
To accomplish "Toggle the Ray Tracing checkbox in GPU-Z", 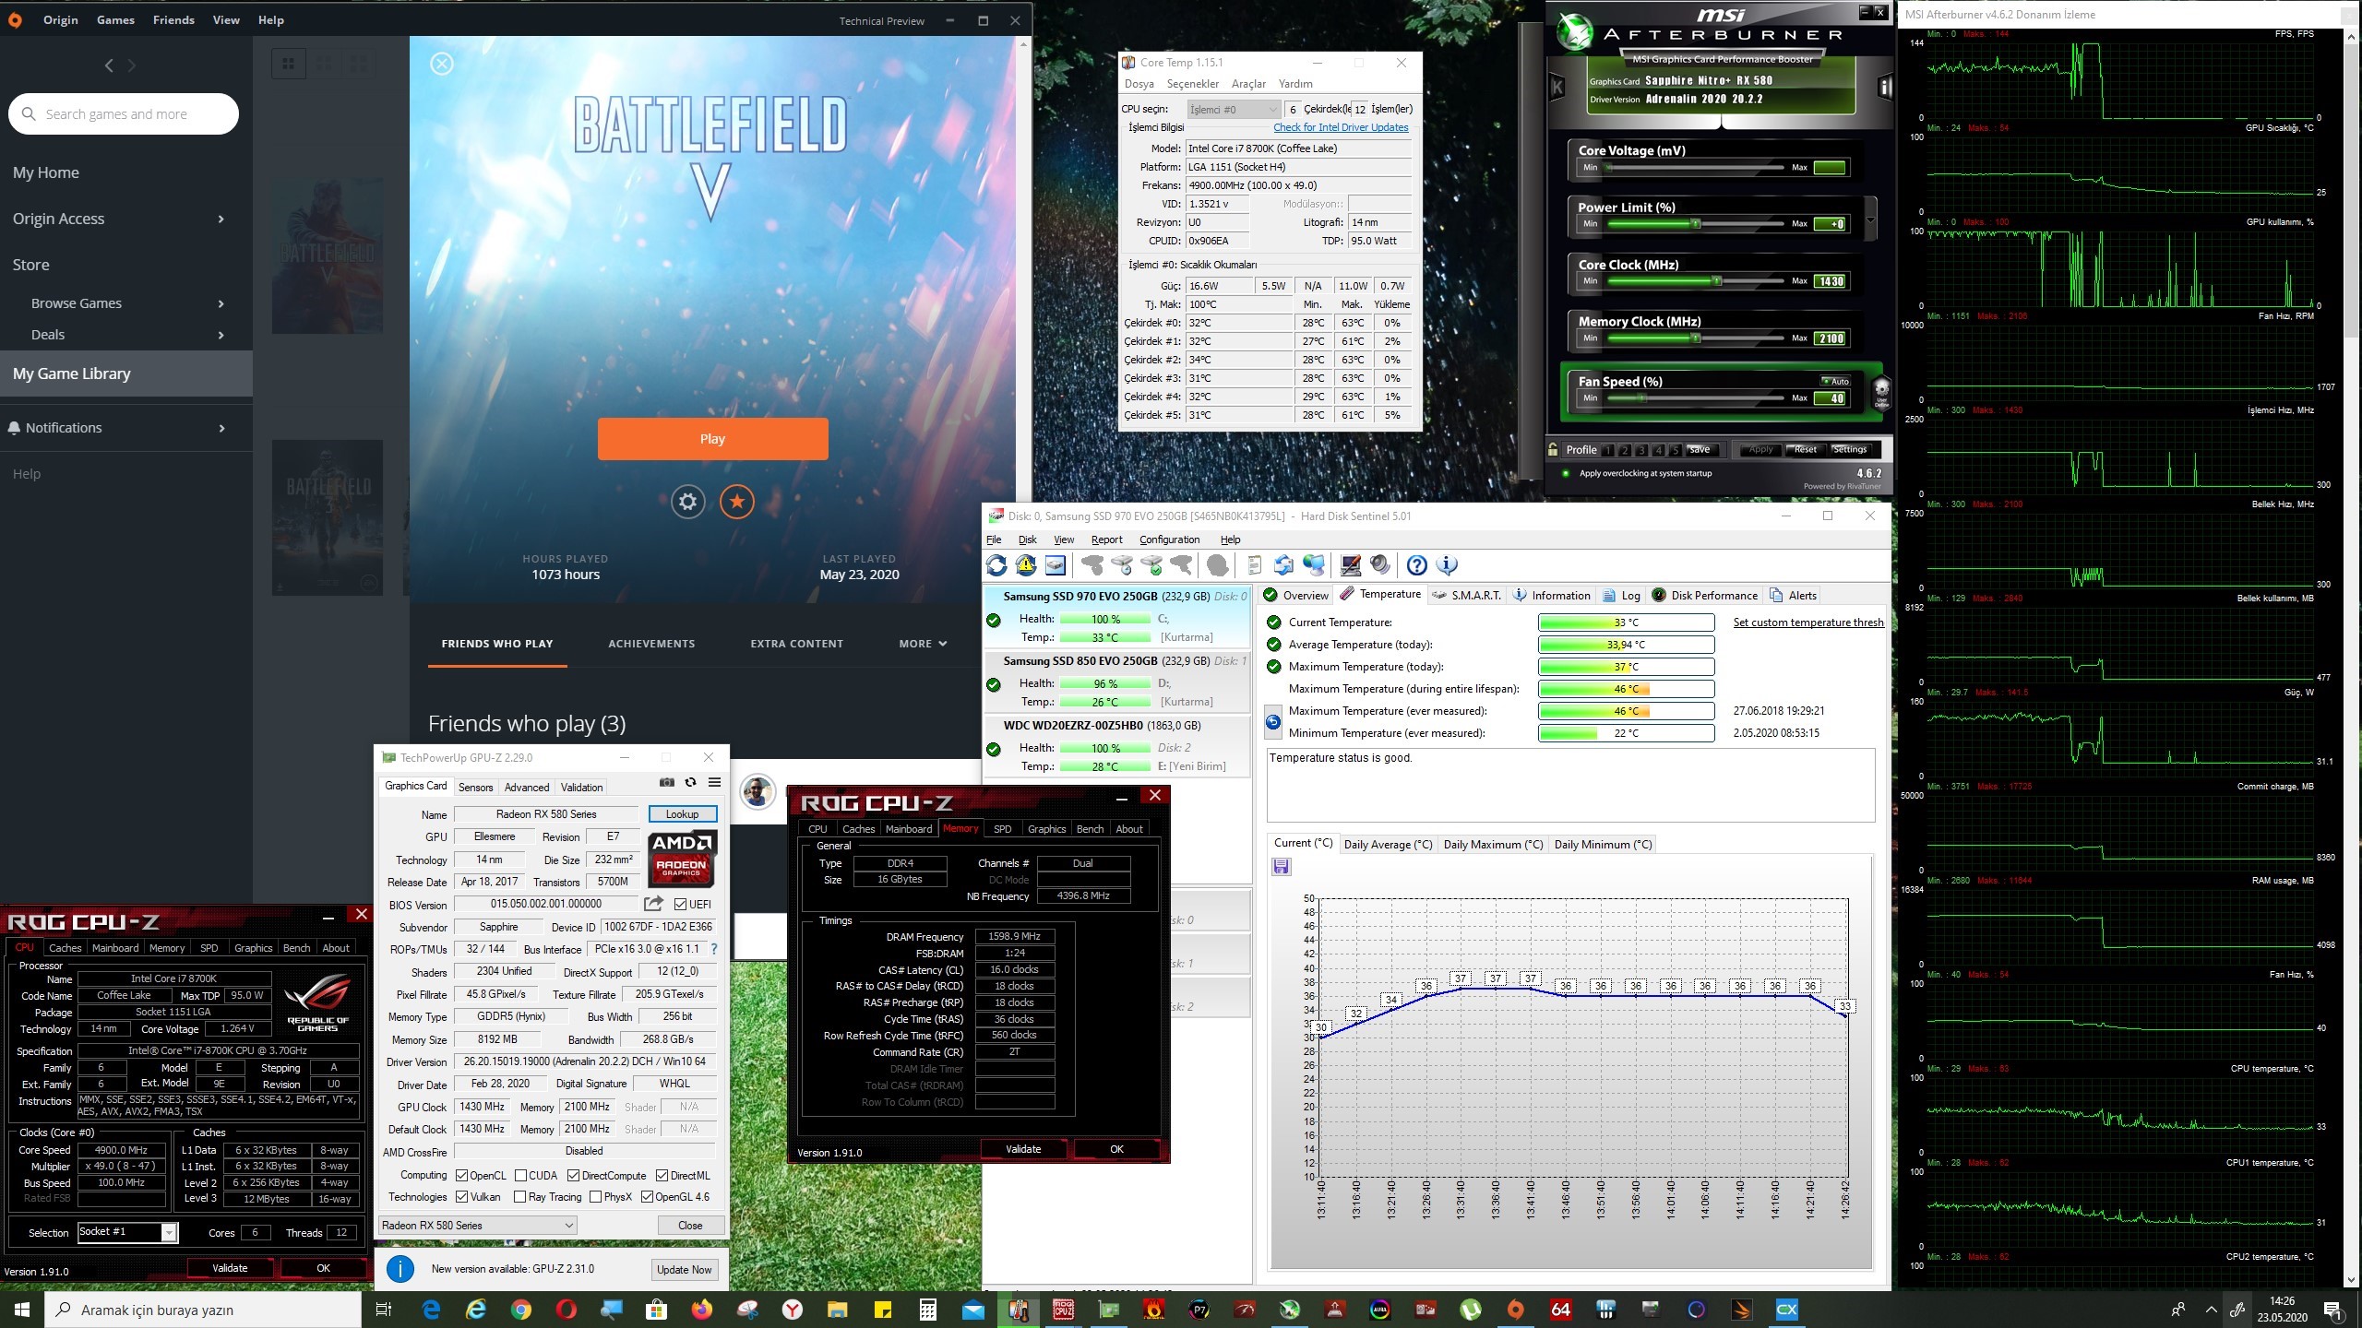I will tap(521, 1197).
